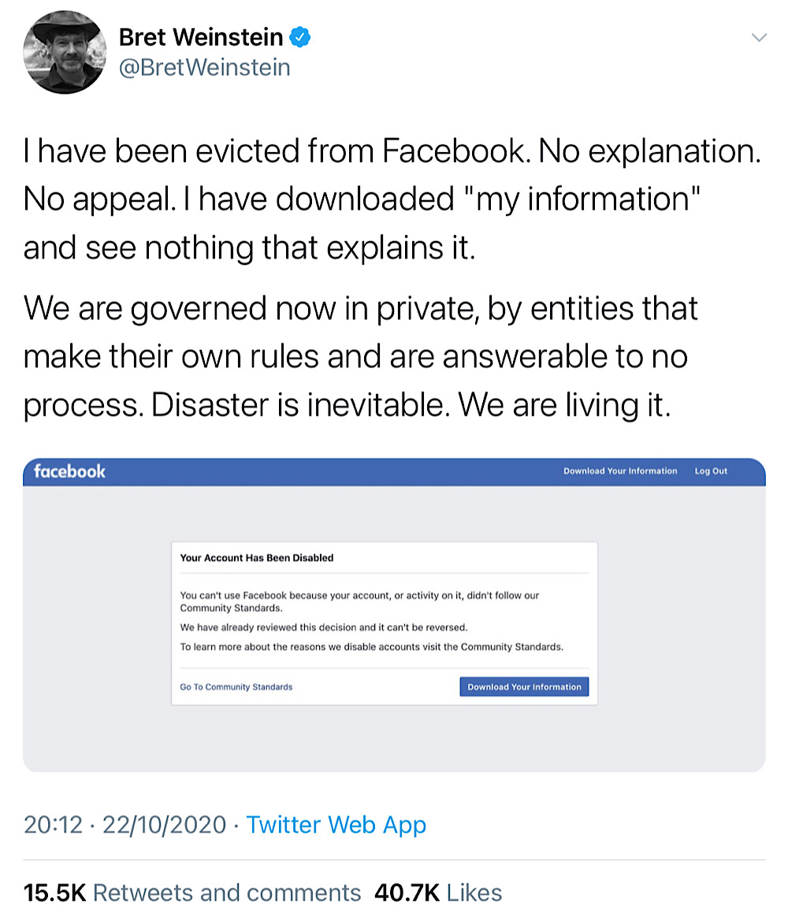Click the paragraph starting We are governed
This screenshot has width=788, height=915.
(360, 356)
